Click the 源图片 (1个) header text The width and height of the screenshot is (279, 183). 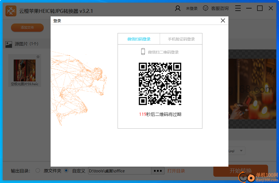coord(27,44)
